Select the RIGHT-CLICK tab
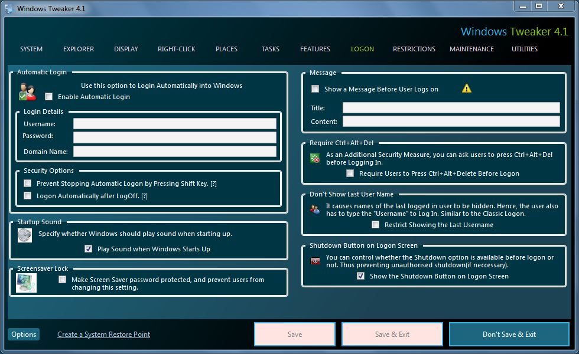 pyautogui.click(x=177, y=49)
